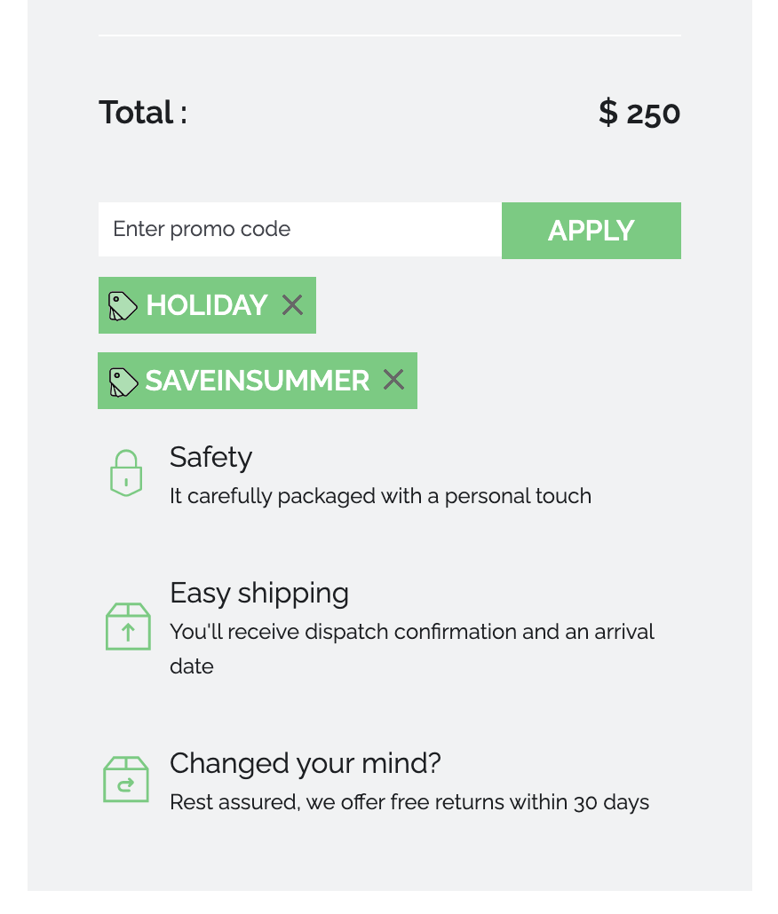Click the tag icon on HOLIDAY promo
778x914 pixels.
123,305
